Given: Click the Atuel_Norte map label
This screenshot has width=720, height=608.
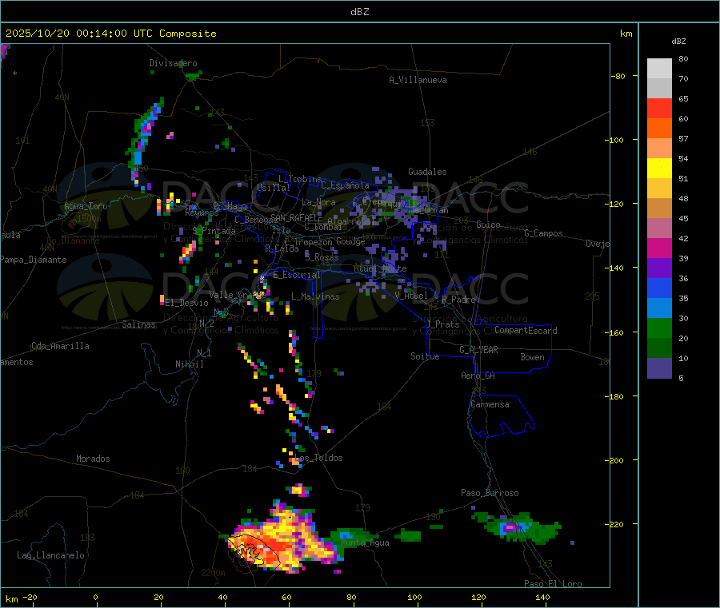Looking at the screenshot, I should click(380, 268).
